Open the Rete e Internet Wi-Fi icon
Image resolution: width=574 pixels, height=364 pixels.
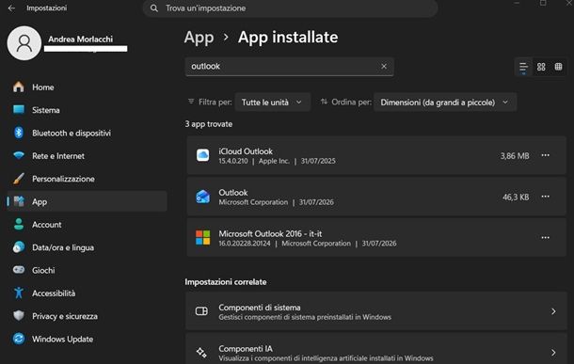[19, 156]
